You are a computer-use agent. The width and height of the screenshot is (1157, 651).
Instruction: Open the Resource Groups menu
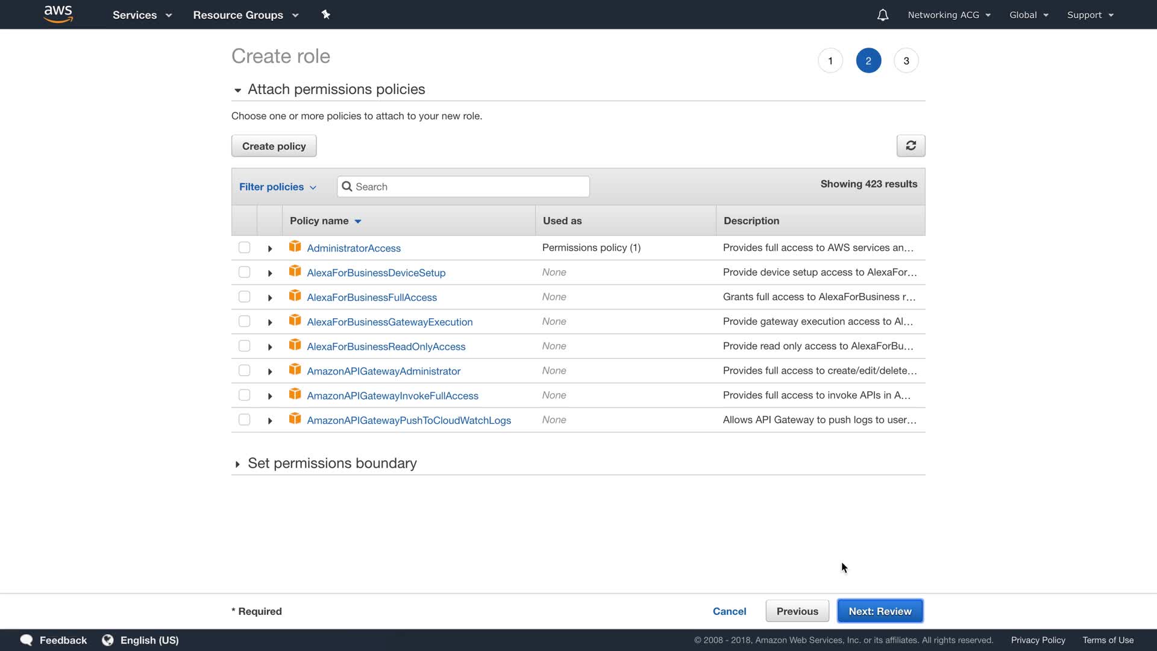(245, 15)
